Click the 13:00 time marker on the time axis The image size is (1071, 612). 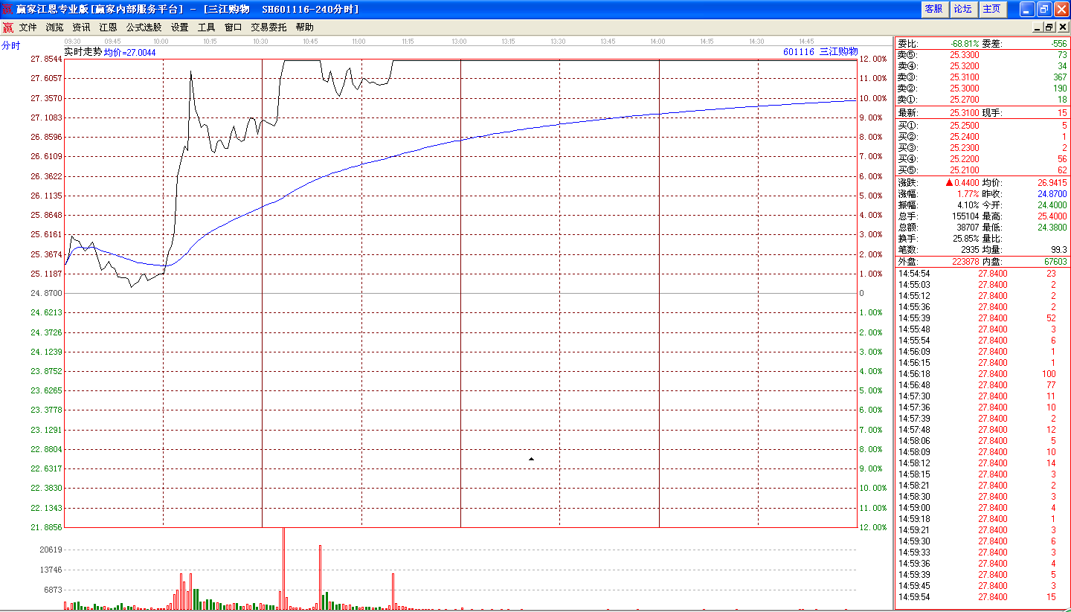pos(459,42)
